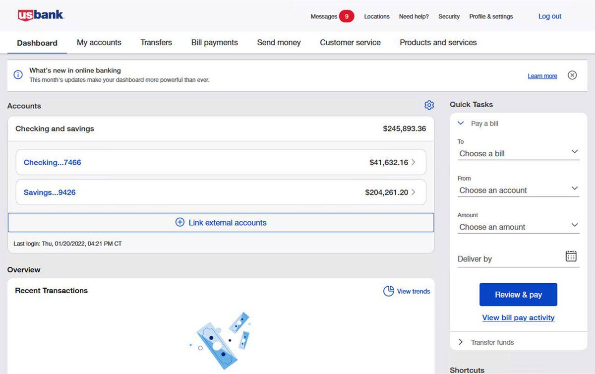Open the My accounts tab
595x374 pixels.
tap(99, 43)
